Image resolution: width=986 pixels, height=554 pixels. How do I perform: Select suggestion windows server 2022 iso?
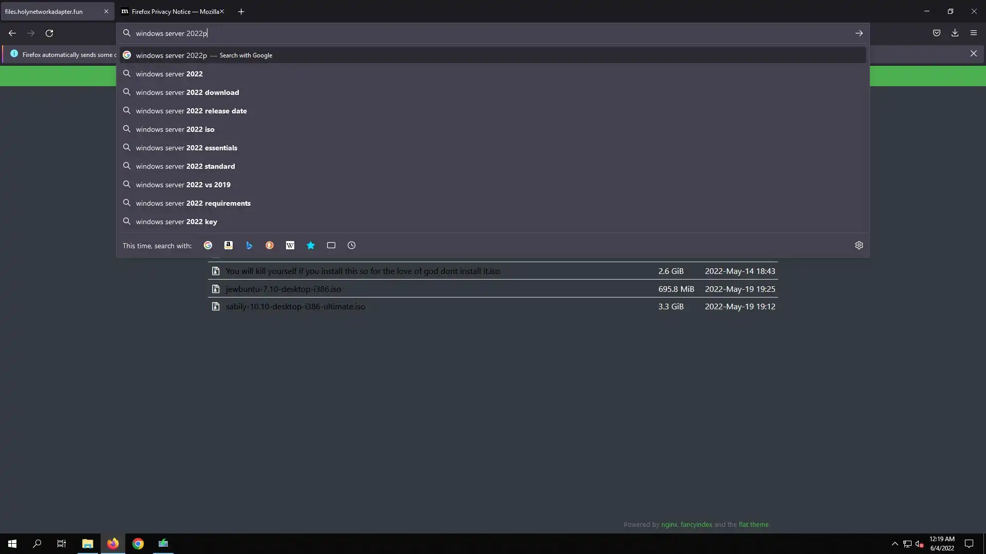(x=175, y=129)
